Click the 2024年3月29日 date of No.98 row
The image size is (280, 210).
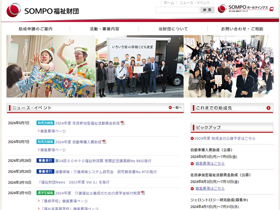[x=20, y=161]
